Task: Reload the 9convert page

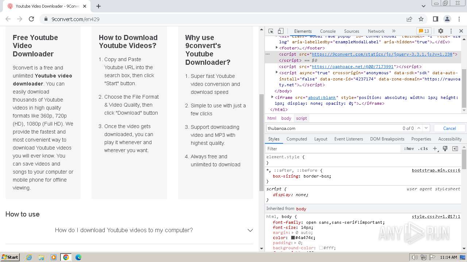Action: (31, 19)
